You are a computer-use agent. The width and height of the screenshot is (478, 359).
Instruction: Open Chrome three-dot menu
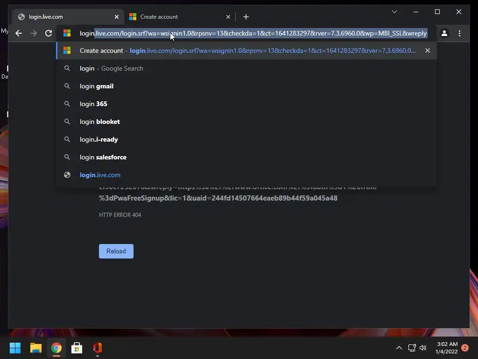pyautogui.click(x=460, y=33)
